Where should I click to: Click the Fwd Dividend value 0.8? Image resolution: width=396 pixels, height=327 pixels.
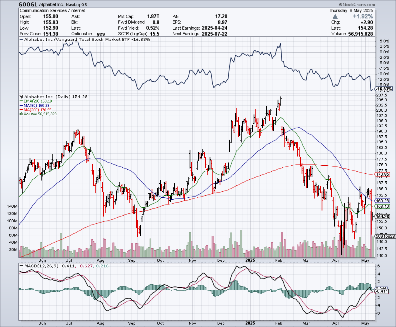point(156,22)
